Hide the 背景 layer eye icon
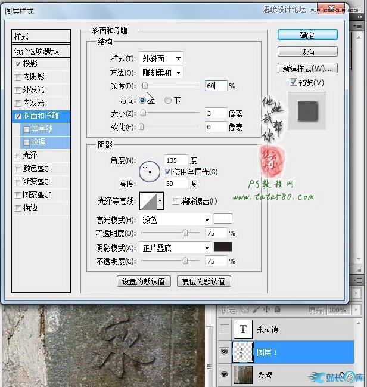367x387 pixels. tap(224, 374)
